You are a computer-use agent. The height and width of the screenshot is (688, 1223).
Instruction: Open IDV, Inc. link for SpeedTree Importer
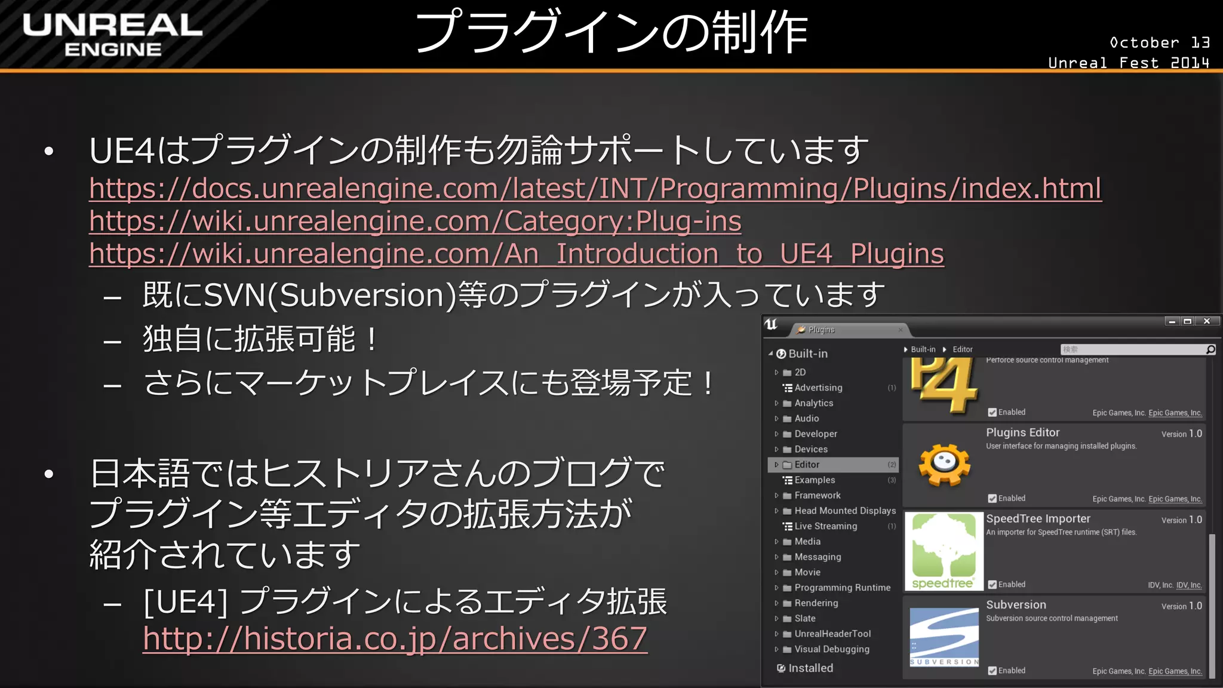tap(1189, 585)
